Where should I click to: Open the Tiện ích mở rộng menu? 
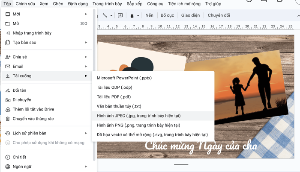184,3
